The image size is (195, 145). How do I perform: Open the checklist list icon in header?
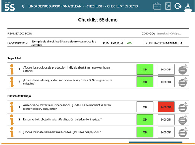click(x=168, y=6)
